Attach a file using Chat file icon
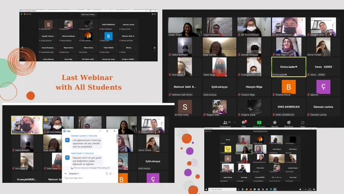Screen dimensions: 344x194 point(107,174)
